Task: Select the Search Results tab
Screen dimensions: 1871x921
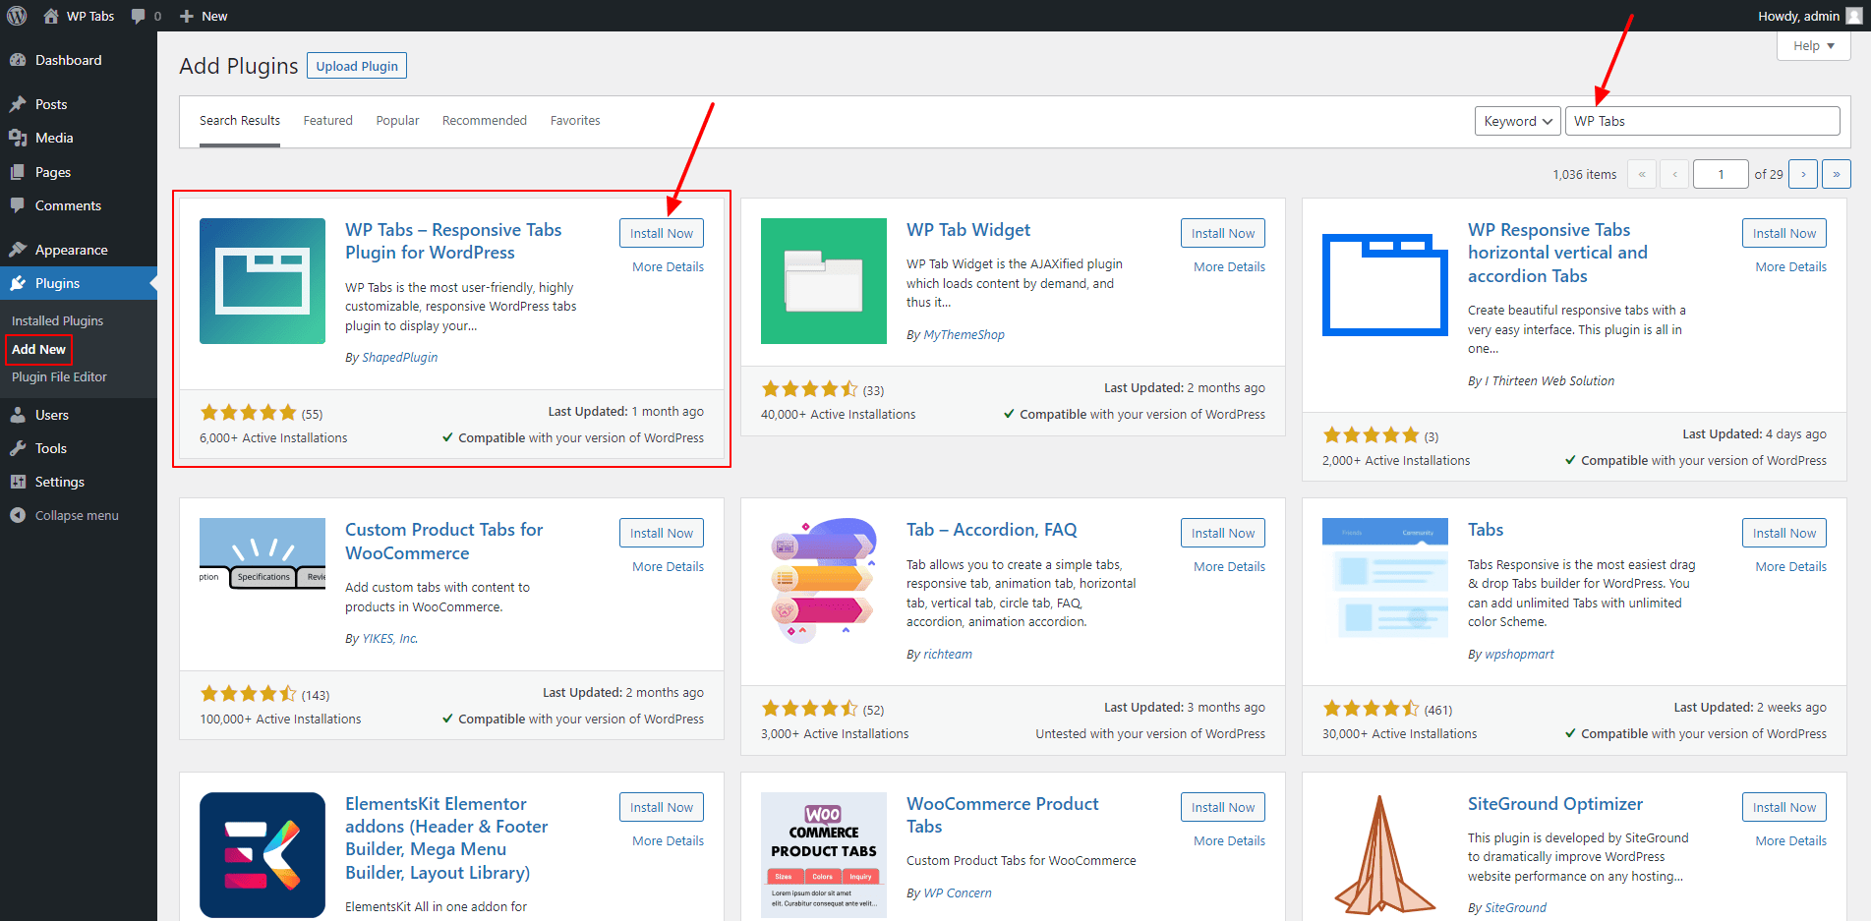Action: coord(240,121)
